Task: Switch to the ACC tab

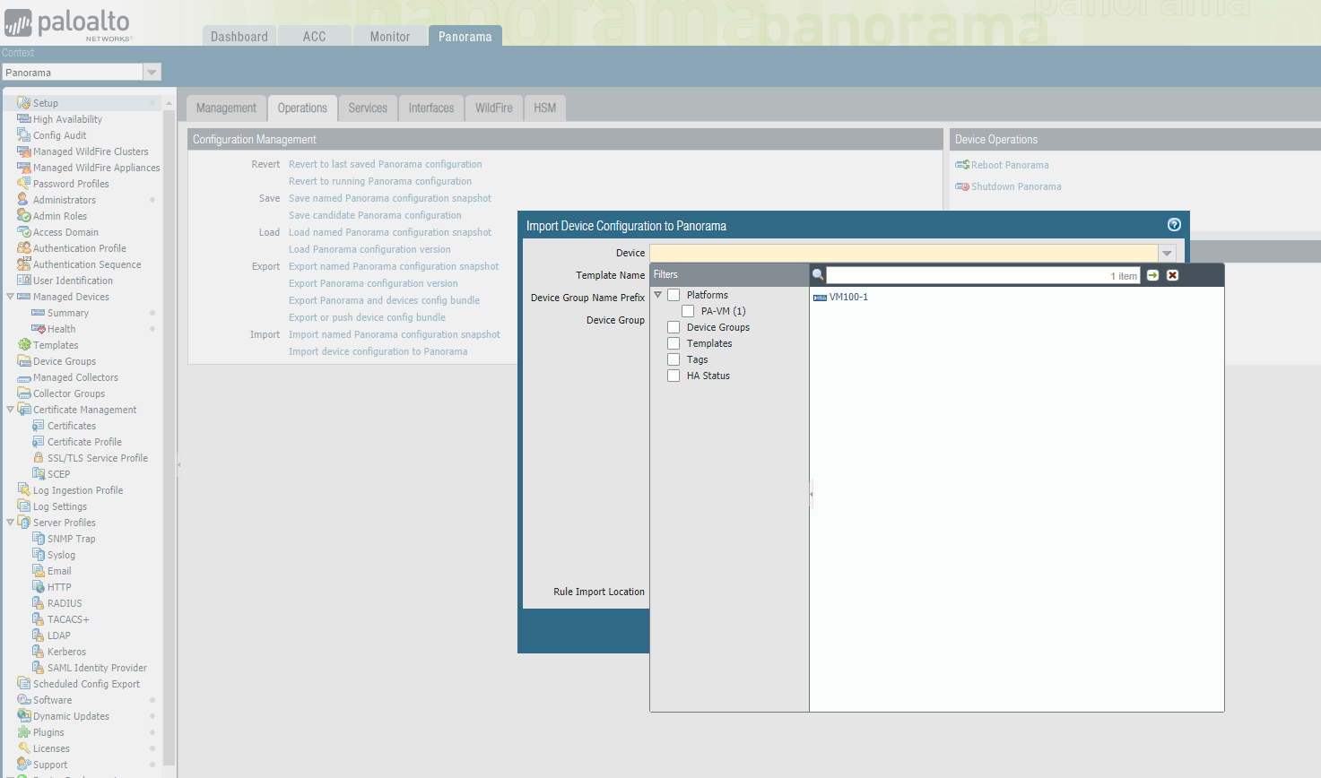Action: coord(314,36)
